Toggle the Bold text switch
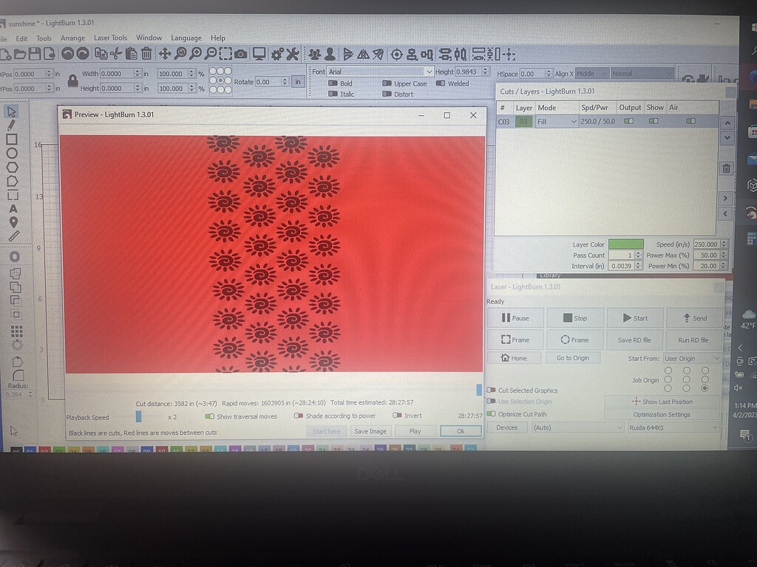757x567 pixels. click(333, 83)
